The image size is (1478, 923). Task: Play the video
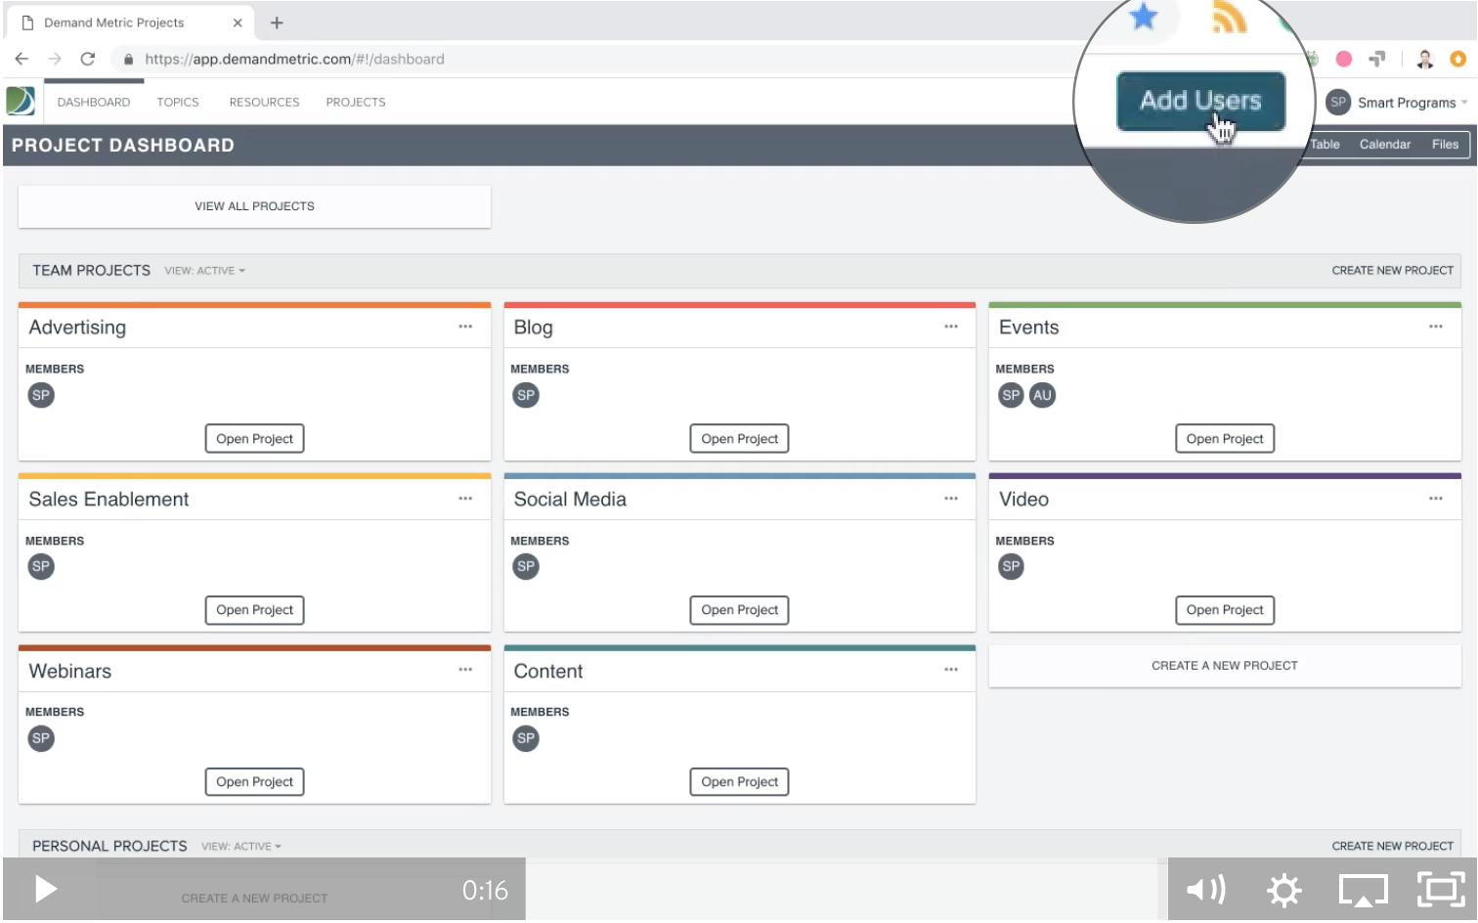(x=46, y=889)
